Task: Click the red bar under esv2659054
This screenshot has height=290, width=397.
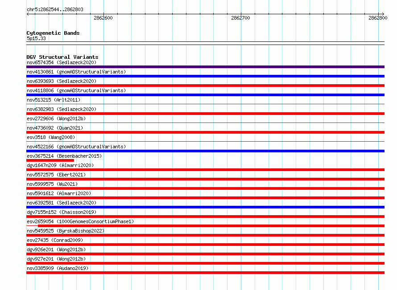Action: (x=211, y=226)
